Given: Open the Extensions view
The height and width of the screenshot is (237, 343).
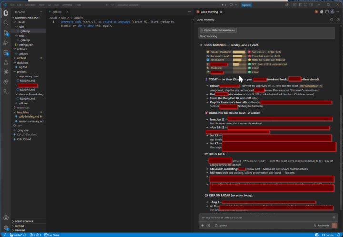Looking at the screenshot, I should tap(6, 53).
